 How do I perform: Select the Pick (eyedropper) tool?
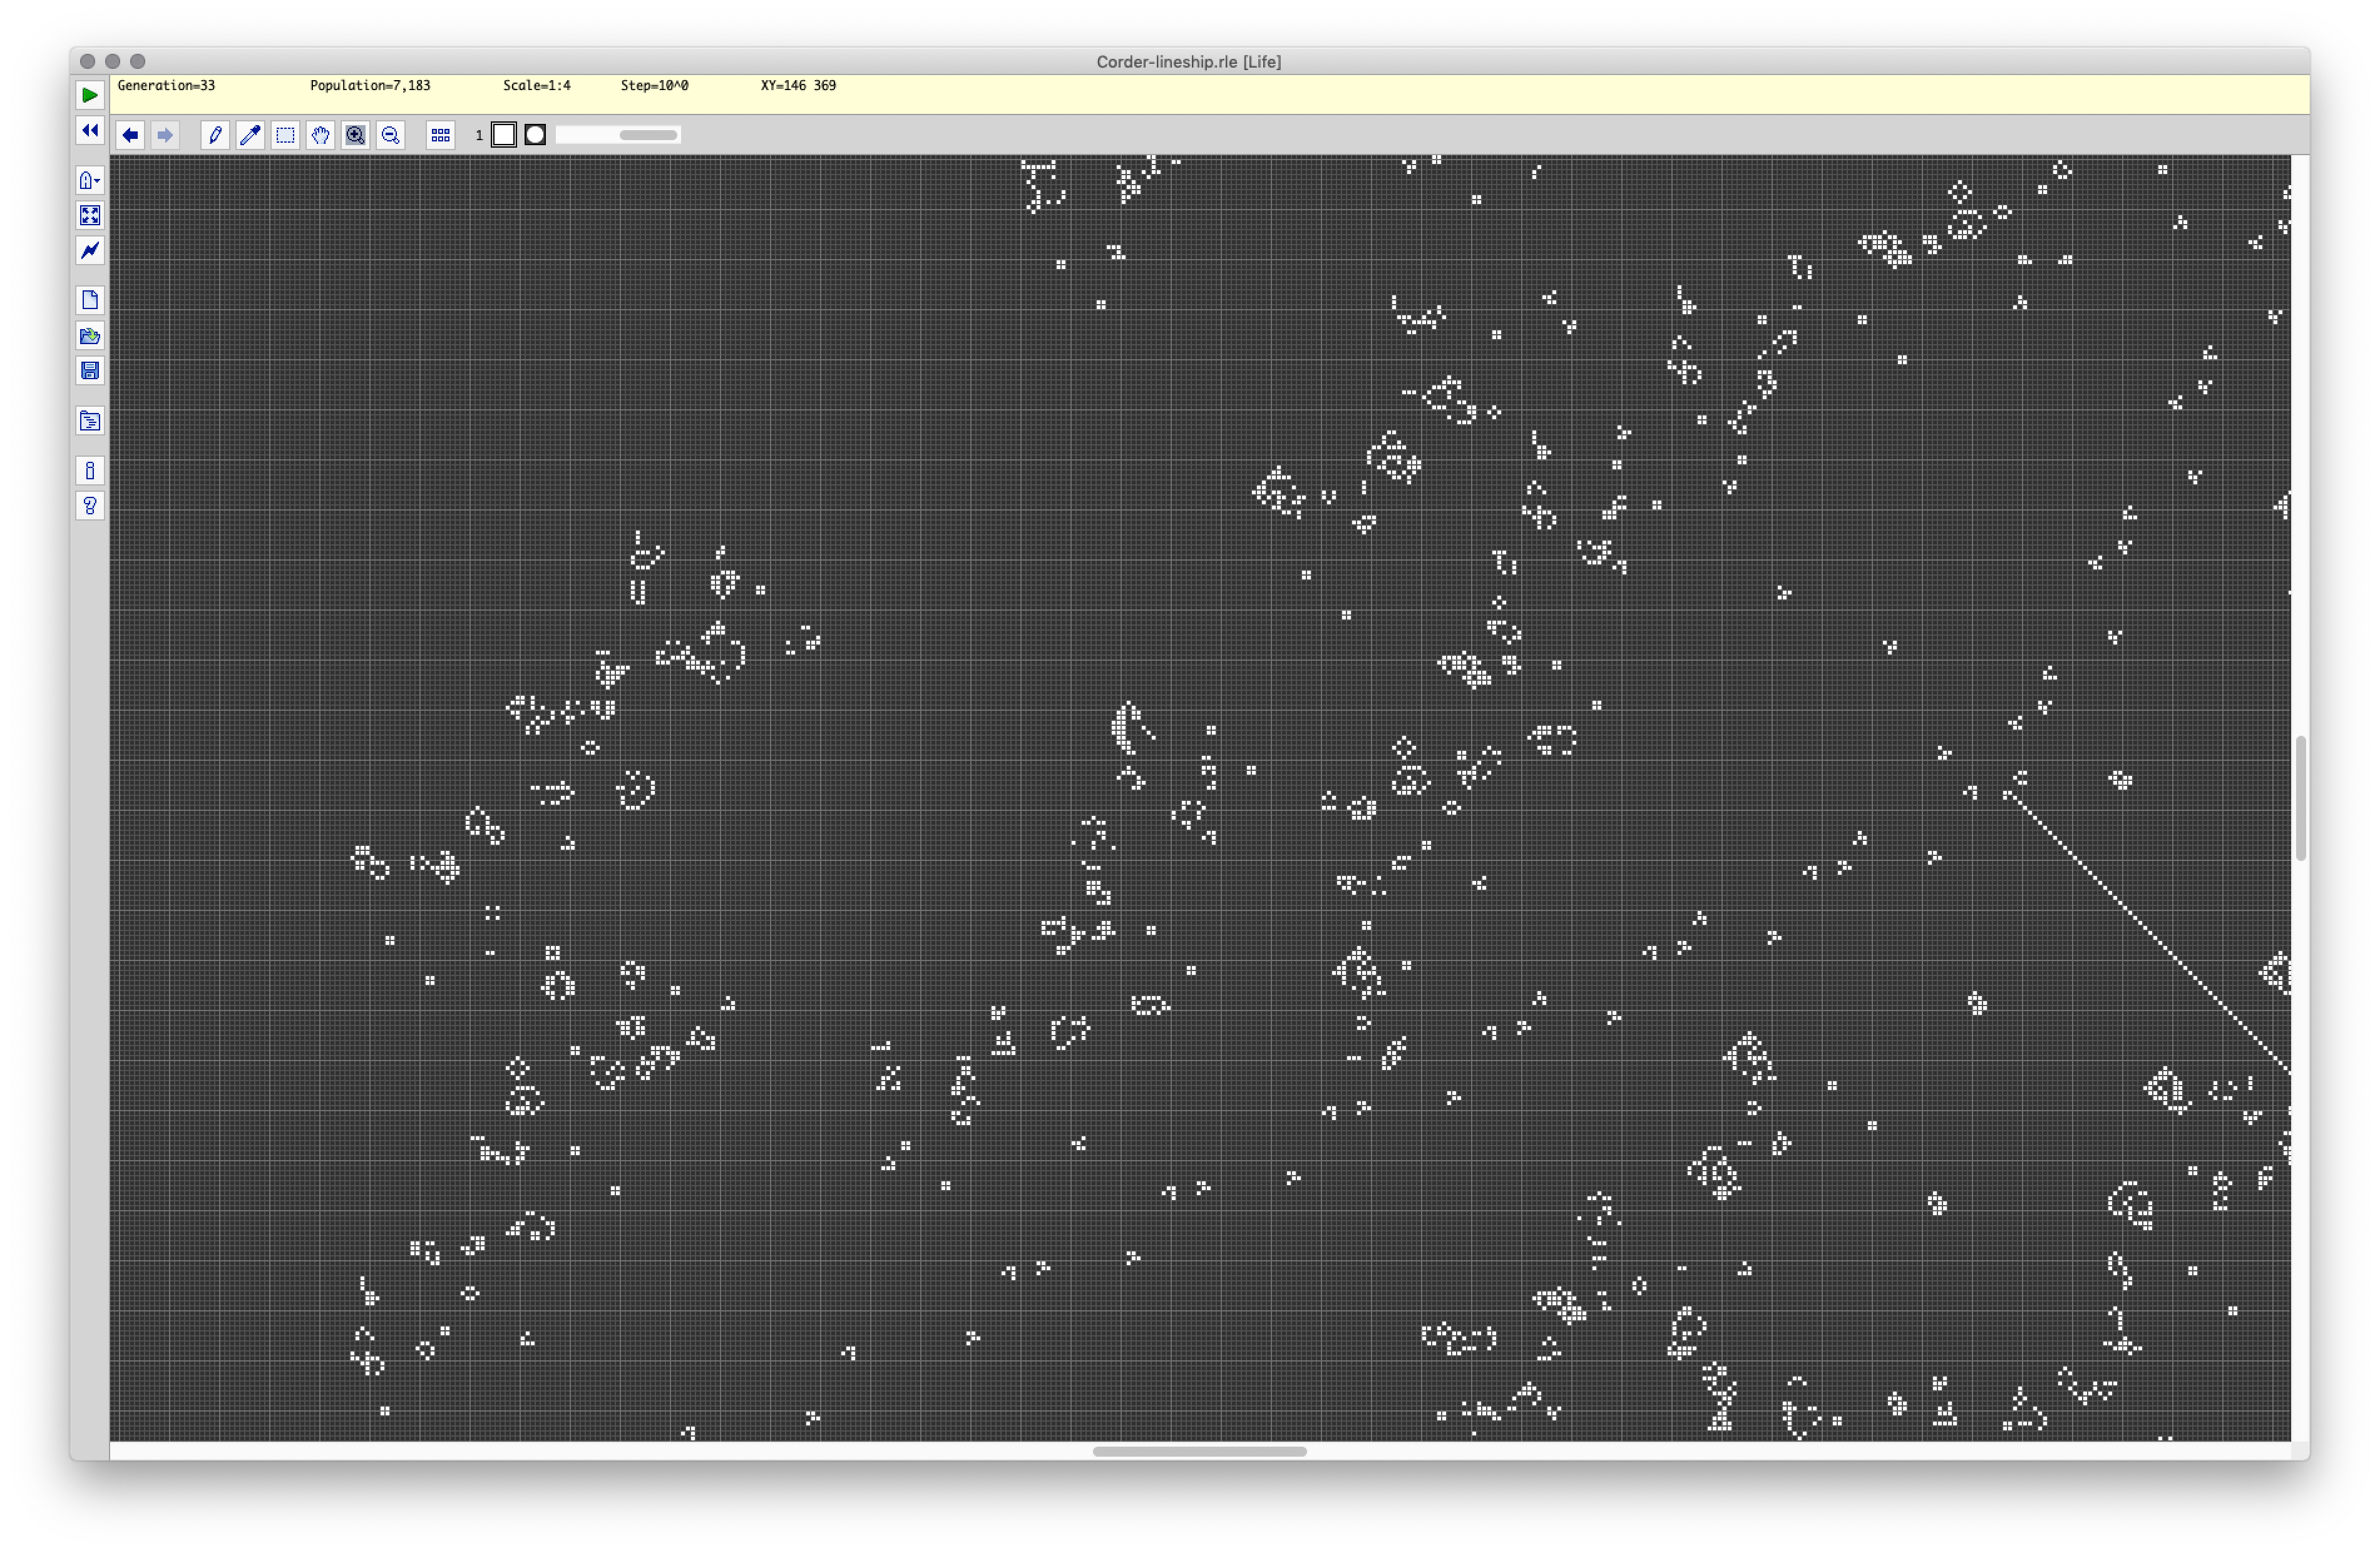click(x=250, y=135)
